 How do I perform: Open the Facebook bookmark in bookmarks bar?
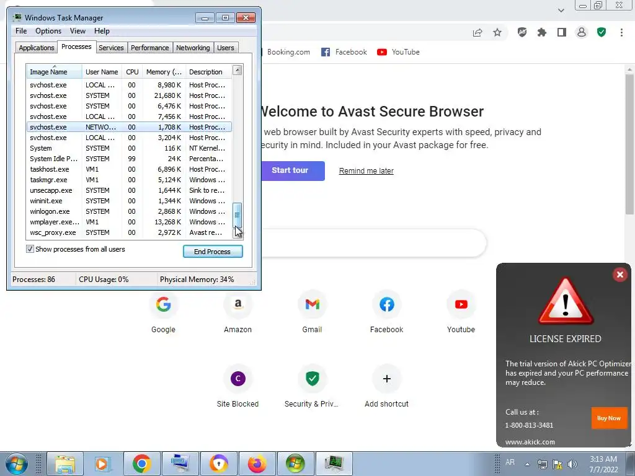click(x=344, y=52)
